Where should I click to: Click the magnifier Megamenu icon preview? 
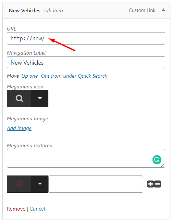[x=19, y=98]
